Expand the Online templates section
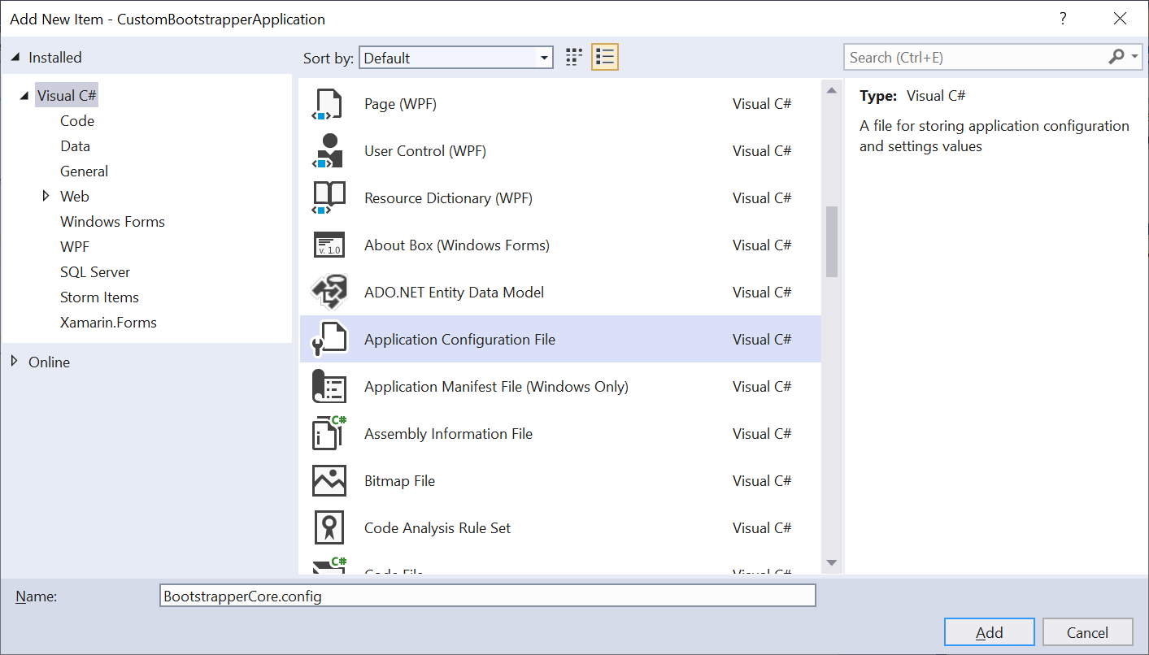 (15, 362)
